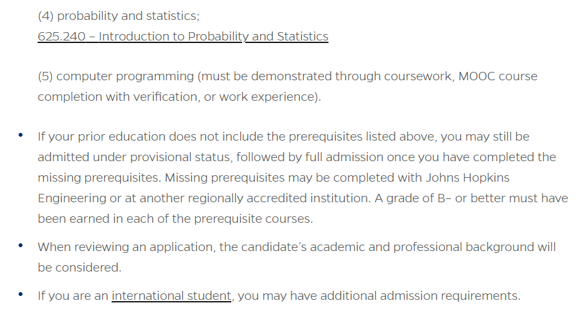Click the "be considered." text line
The height and width of the screenshot is (321, 585).
click(x=80, y=268)
